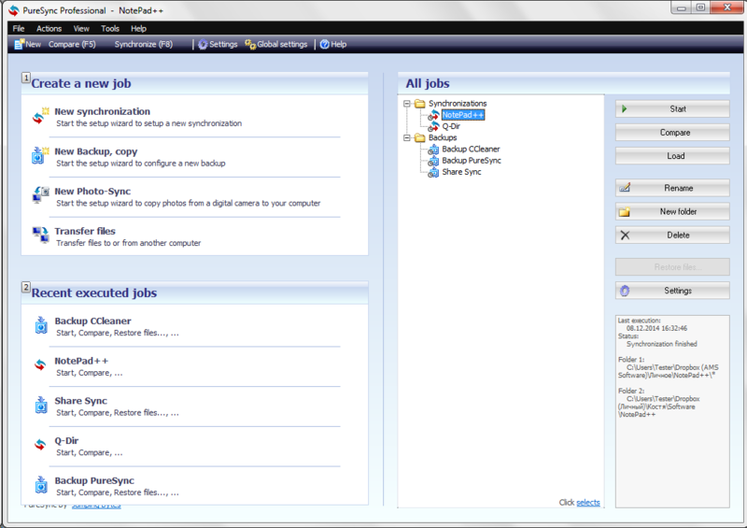
Task: Click Compare (F5) in the toolbar
Action: pyautogui.click(x=72, y=44)
